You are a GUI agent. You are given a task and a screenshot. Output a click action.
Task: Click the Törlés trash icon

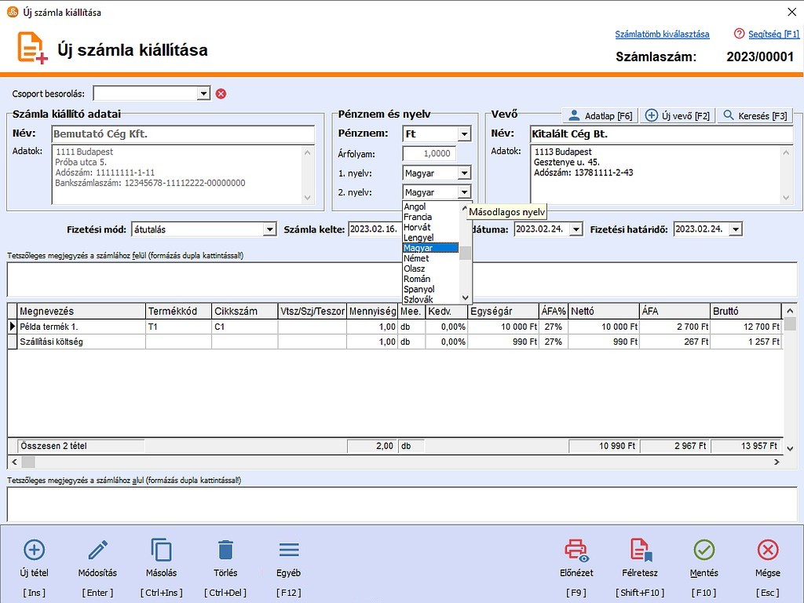pos(225,550)
